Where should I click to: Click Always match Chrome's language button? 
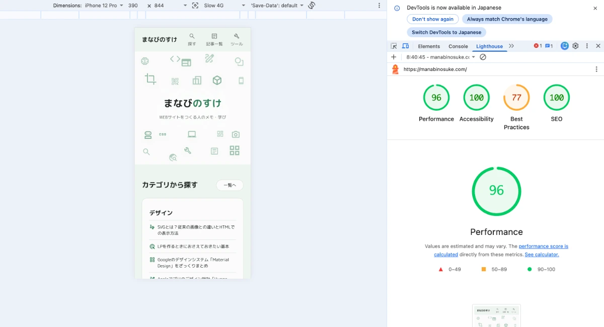pos(507,19)
